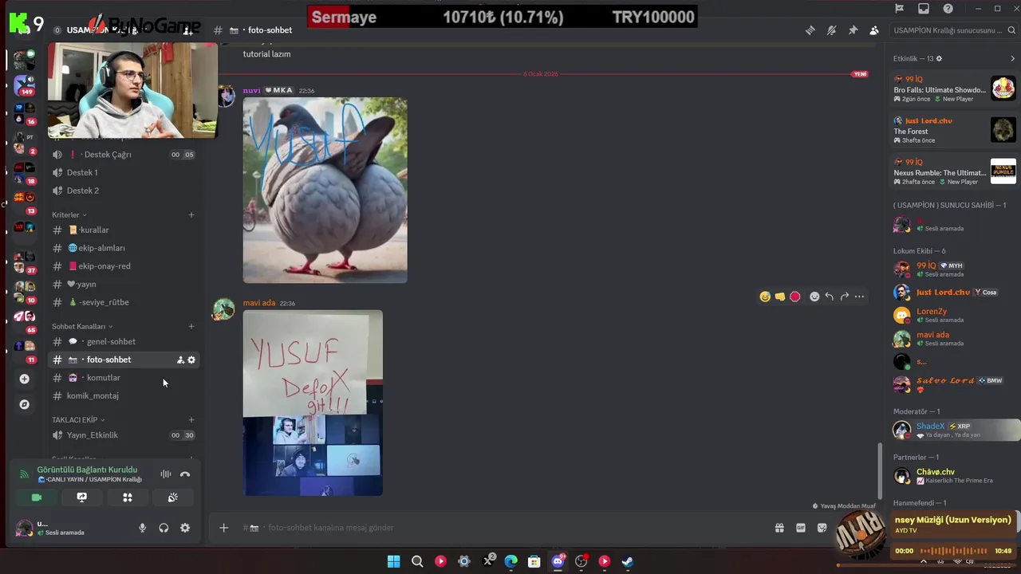Click the flag checklist icon in title bar
The width and height of the screenshot is (1021, 574).
click(900, 9)
